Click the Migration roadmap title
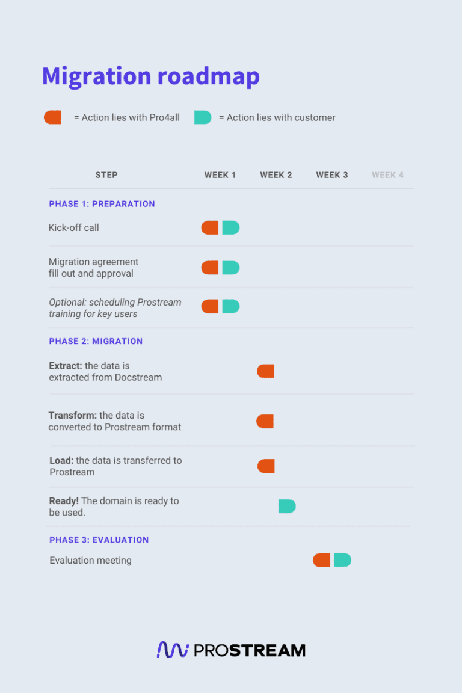Screen dimensions: 462x693 (151, 76)
